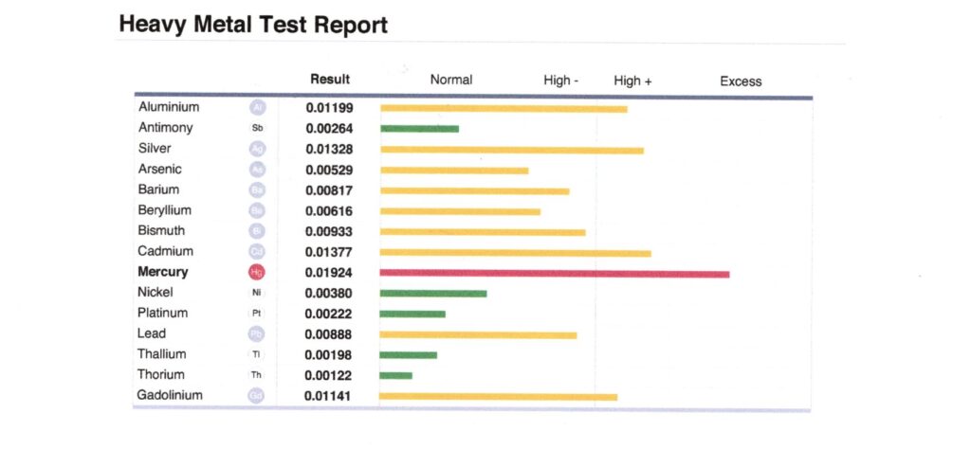This screenshot has width=971, height=468.
Task: Click the green Antimony level bar
Action: coord(419,129)
